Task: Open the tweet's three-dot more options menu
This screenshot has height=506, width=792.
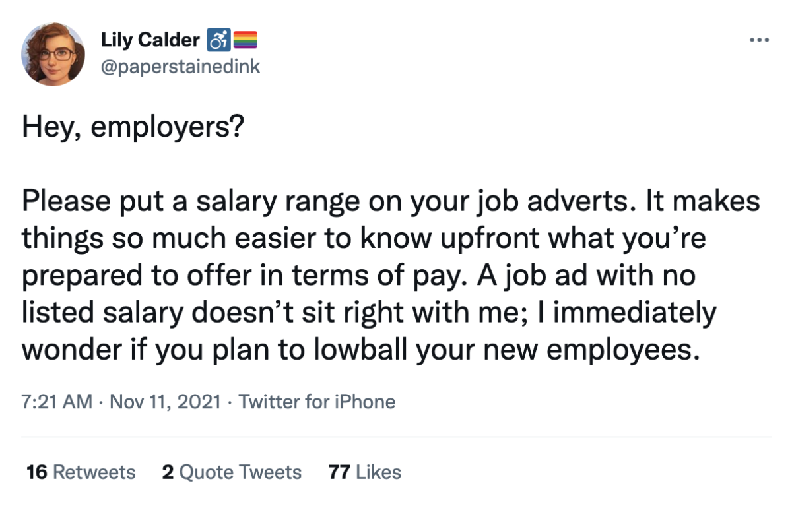Action: point(760,40)
